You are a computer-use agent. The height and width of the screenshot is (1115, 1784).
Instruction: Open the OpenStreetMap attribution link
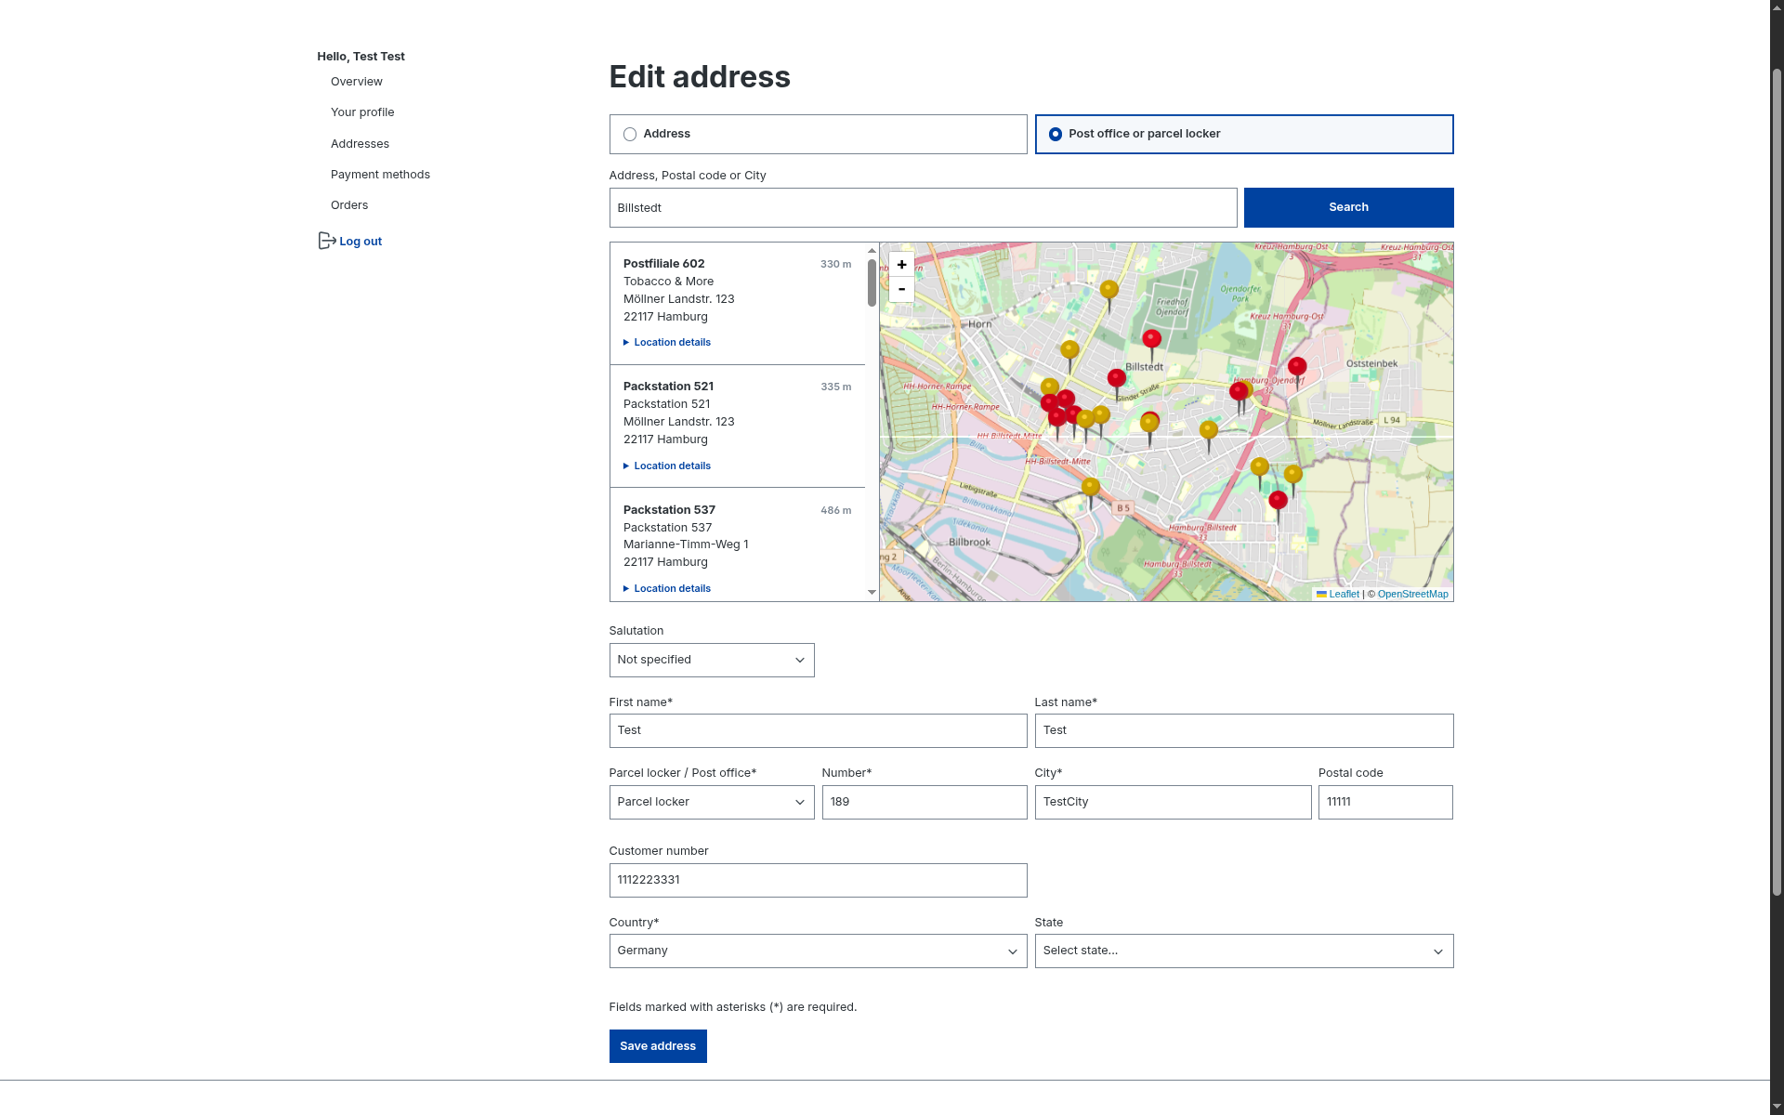click(1412, 595)
